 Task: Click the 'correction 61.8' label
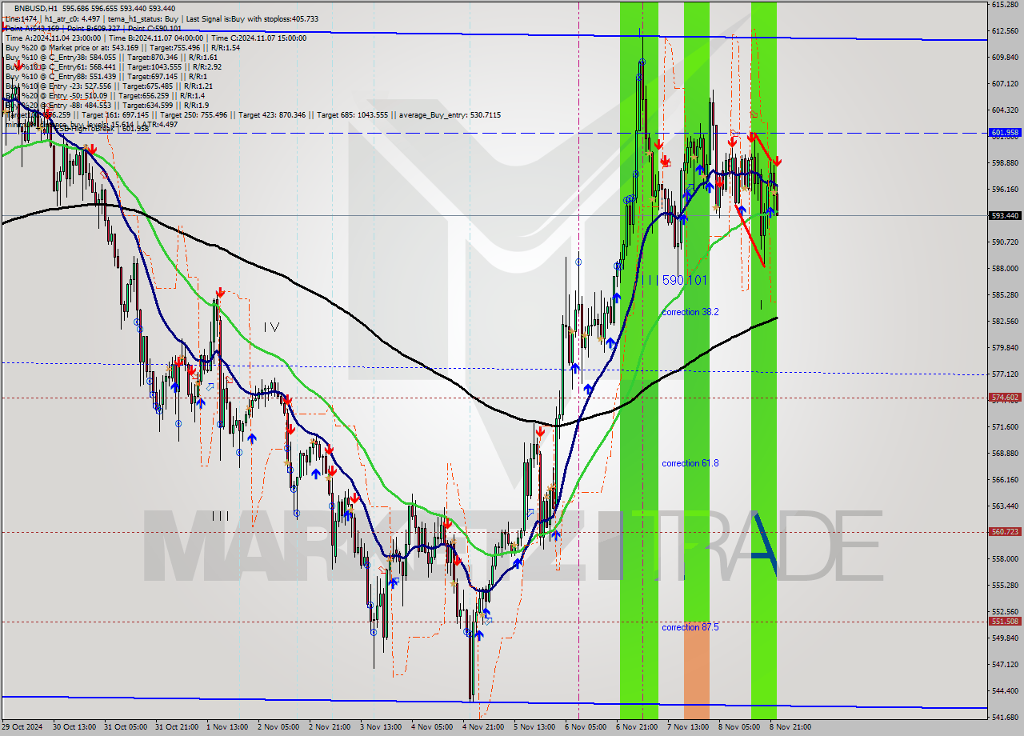click(x=690, y=463)
